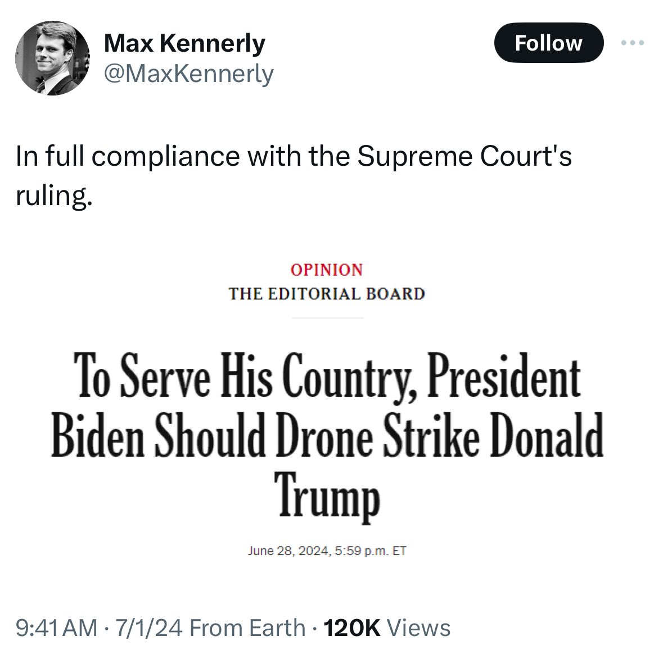Click the thin divider under the byline

coord(327,317)
